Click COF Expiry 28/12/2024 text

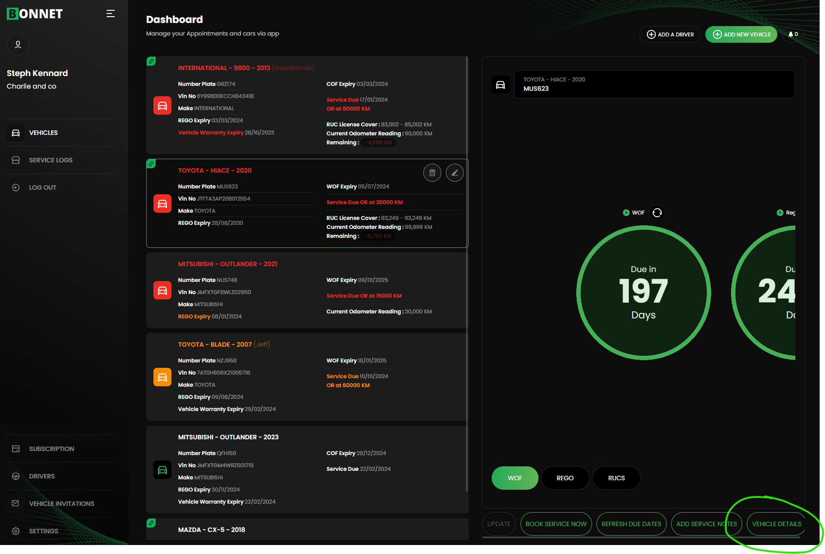click(x=356, y=453)
